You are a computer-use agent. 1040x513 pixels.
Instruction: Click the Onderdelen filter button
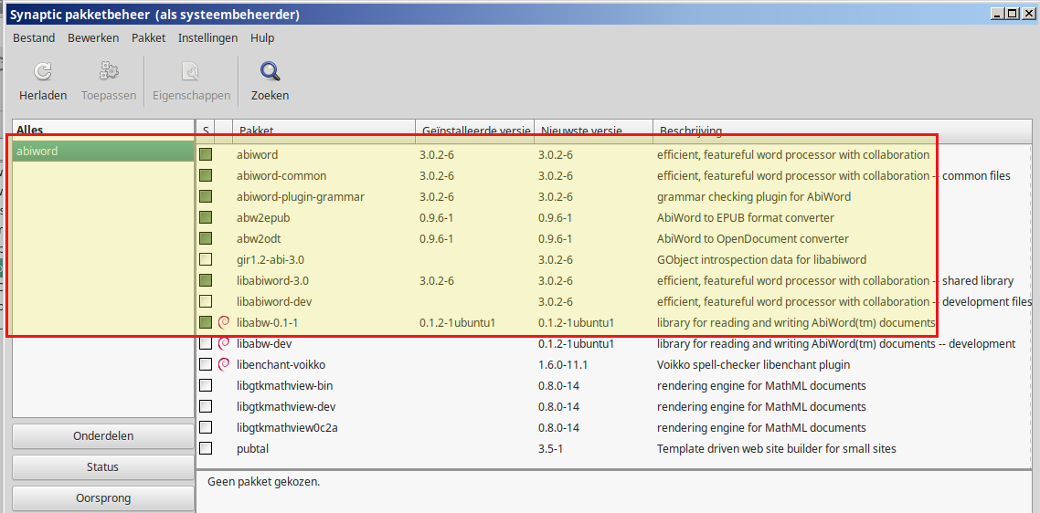(102, 436)
